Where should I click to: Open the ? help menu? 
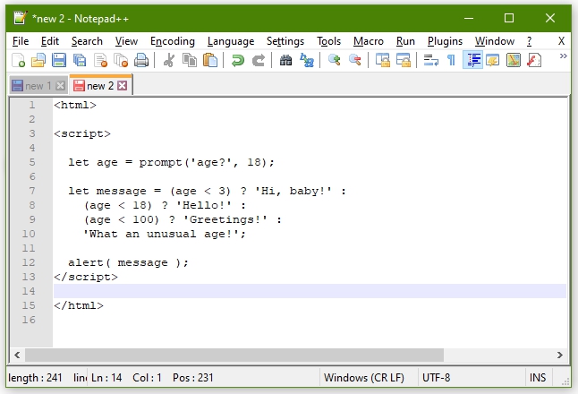530,41
